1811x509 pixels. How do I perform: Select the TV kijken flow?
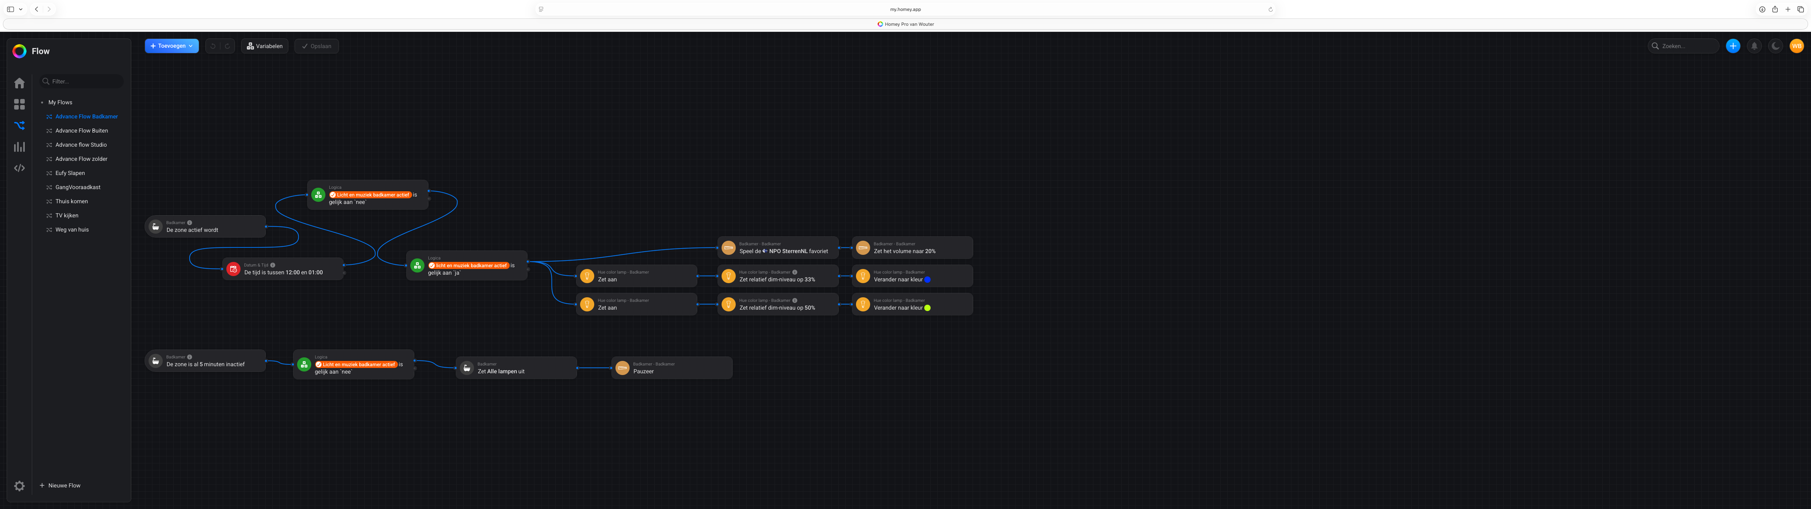[67, 216]
